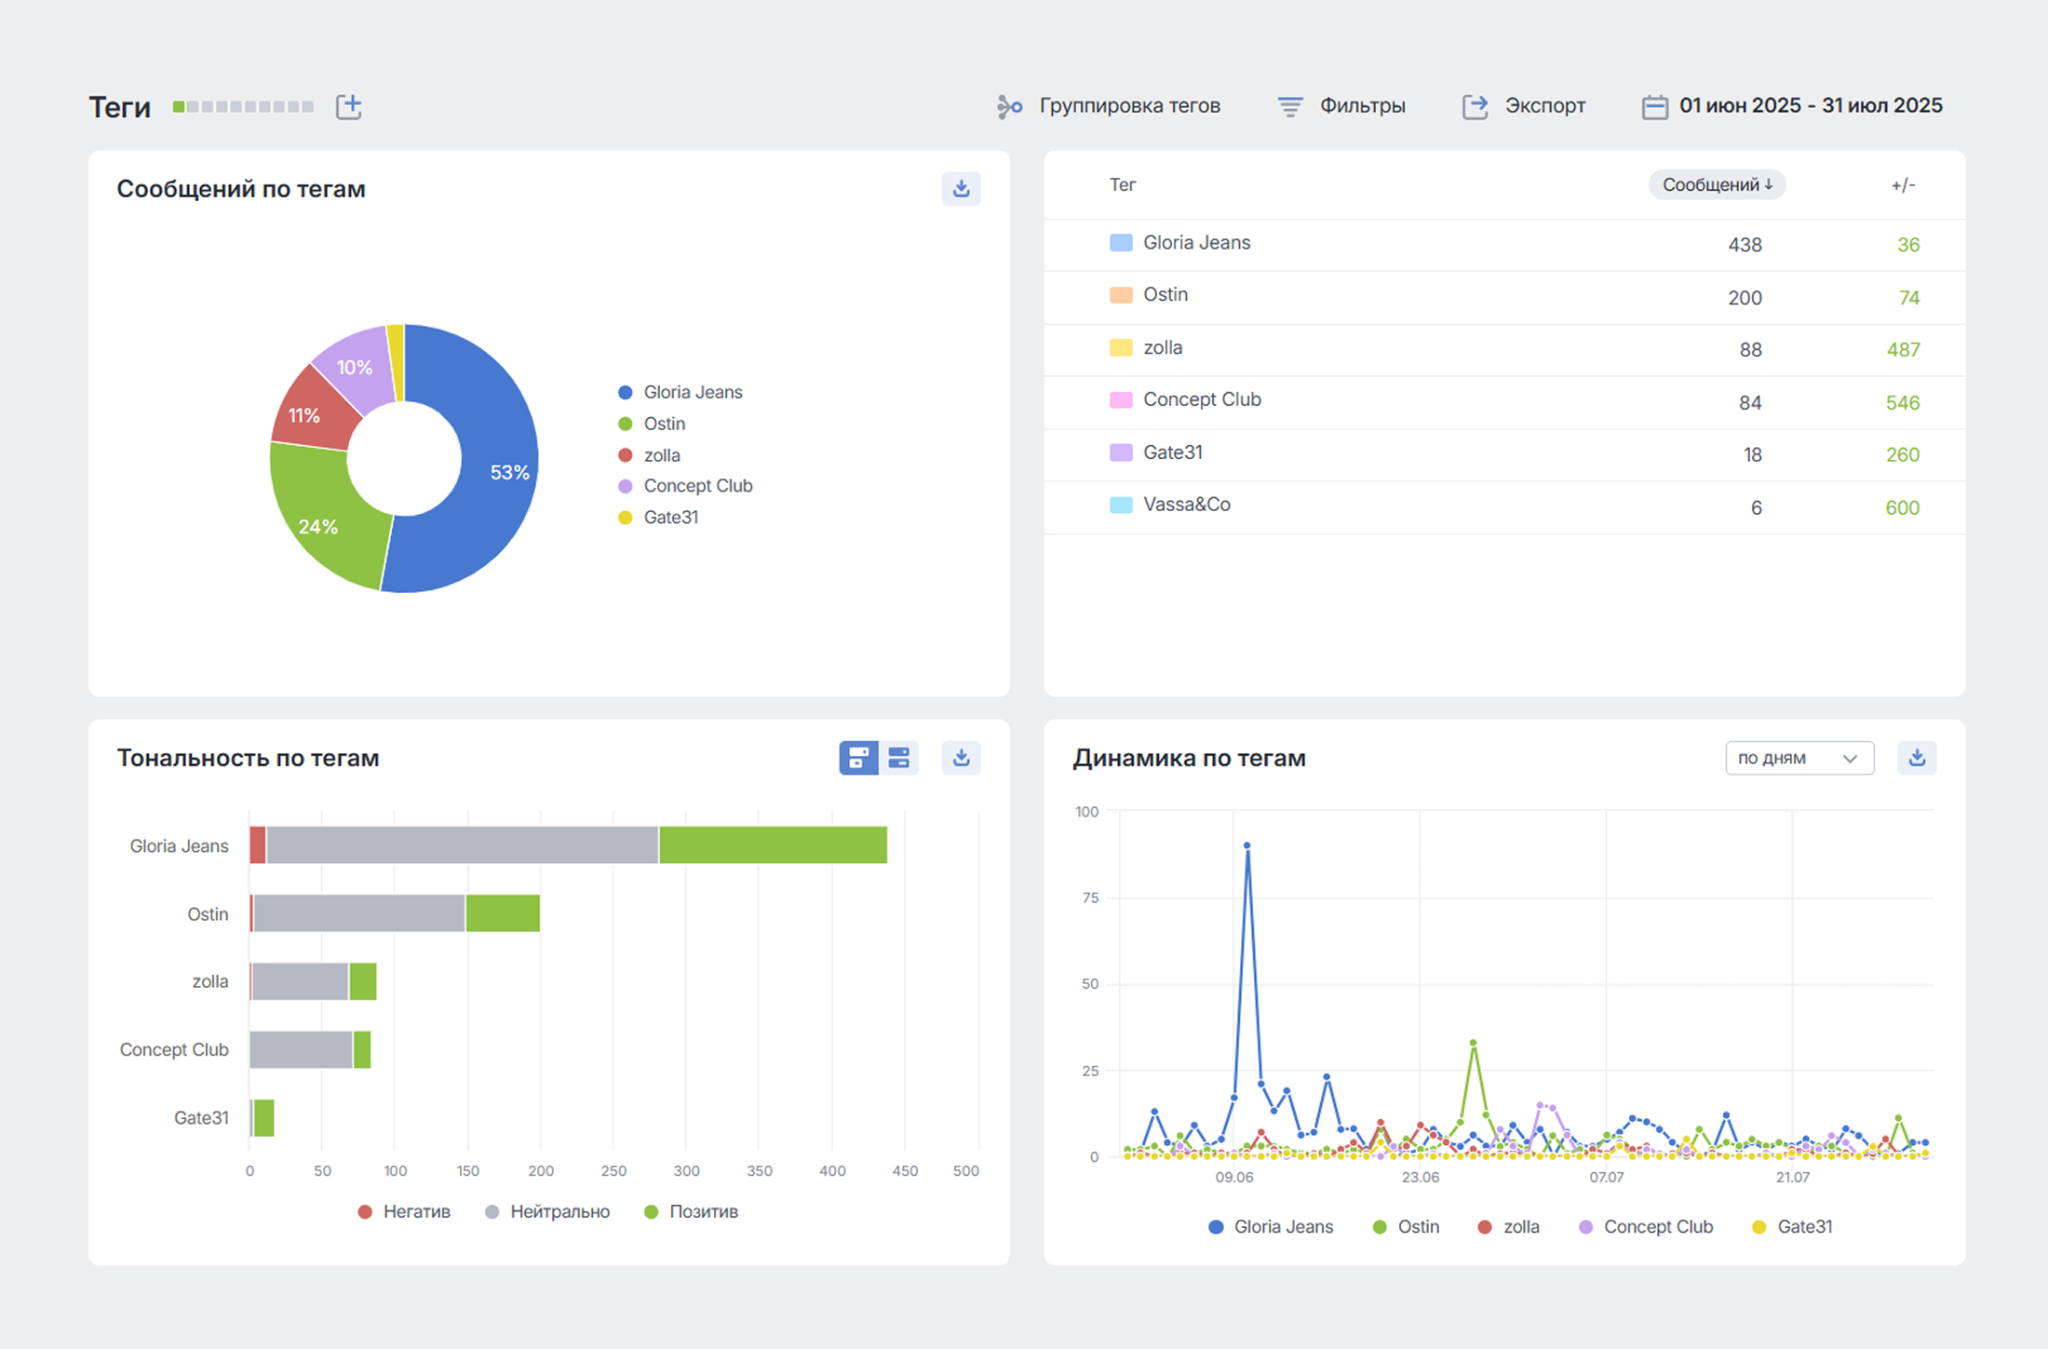Toggle Gate31 series in dynamics legend
2048x1349 pixels.
[x=1792, y=1227]
